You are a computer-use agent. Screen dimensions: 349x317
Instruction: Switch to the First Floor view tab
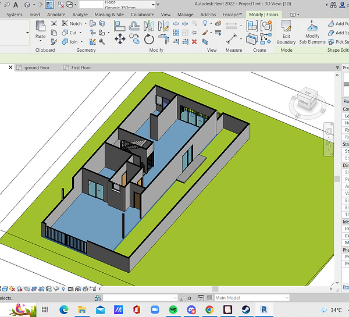[81, 67]
